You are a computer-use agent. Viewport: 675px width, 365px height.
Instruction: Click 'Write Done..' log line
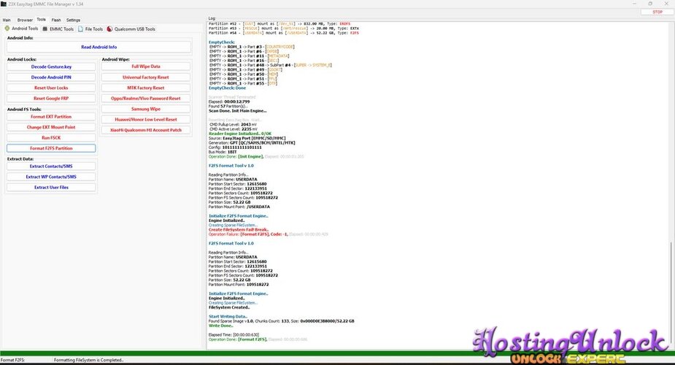pyautogui.click(x=221, y=326)
